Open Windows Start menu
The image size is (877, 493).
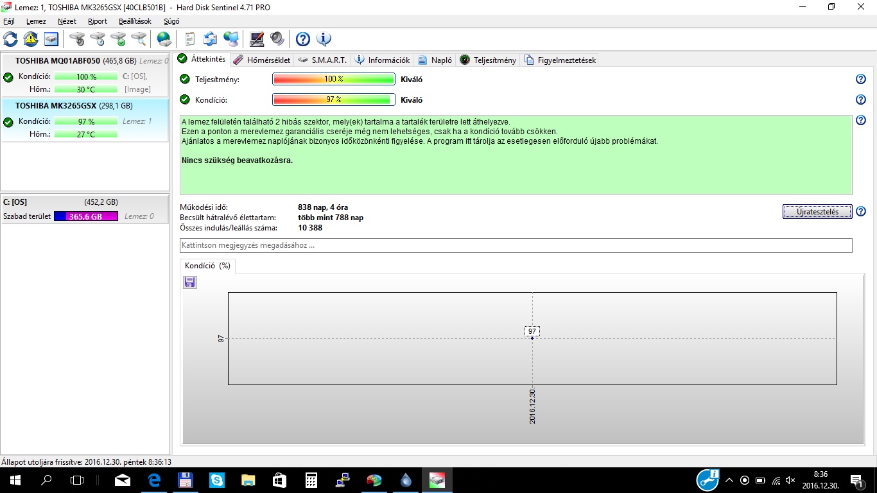[x=15, y=480]
